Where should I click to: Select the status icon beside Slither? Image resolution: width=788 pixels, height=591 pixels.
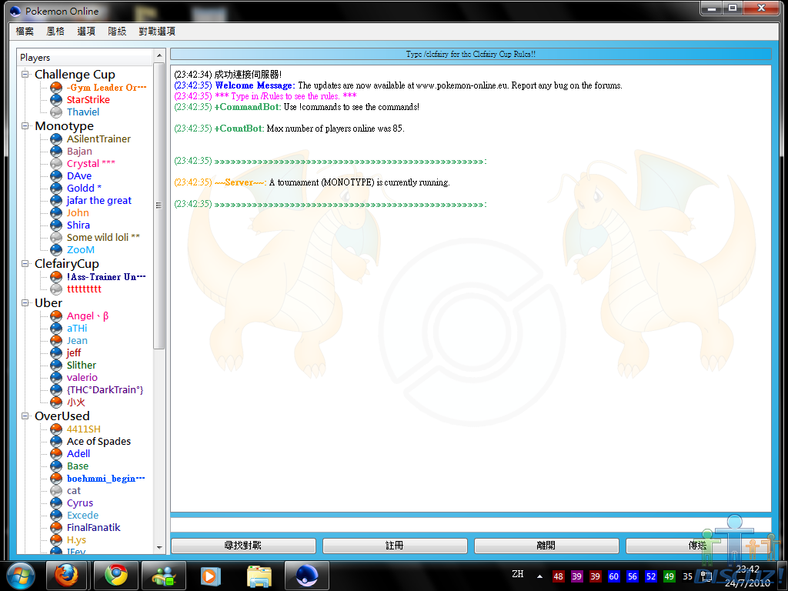click(x=56, y=365)
